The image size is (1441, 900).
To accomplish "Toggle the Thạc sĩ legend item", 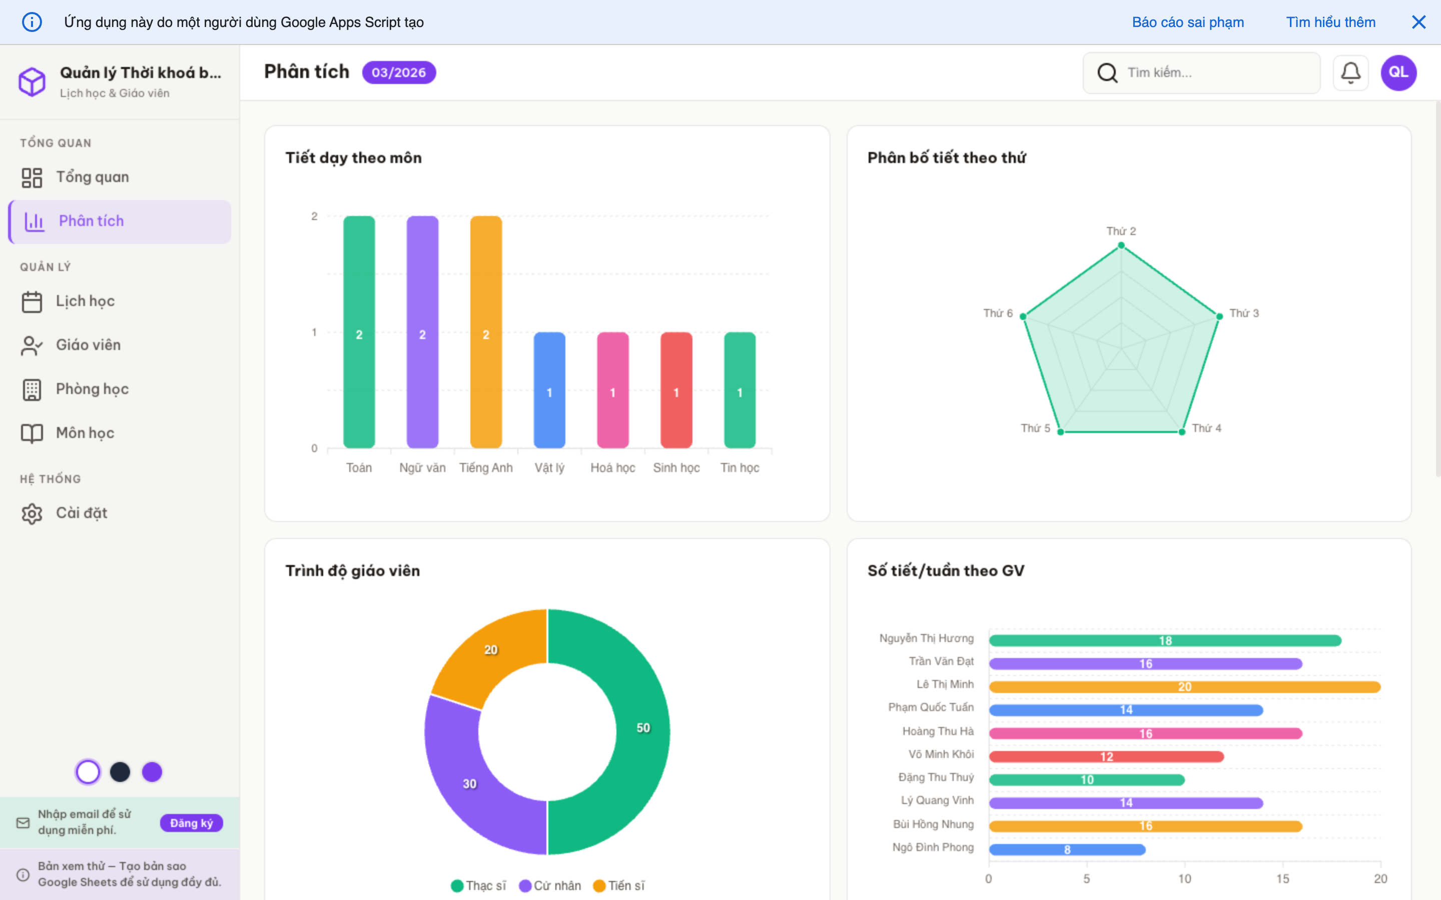I will [478, 885].
